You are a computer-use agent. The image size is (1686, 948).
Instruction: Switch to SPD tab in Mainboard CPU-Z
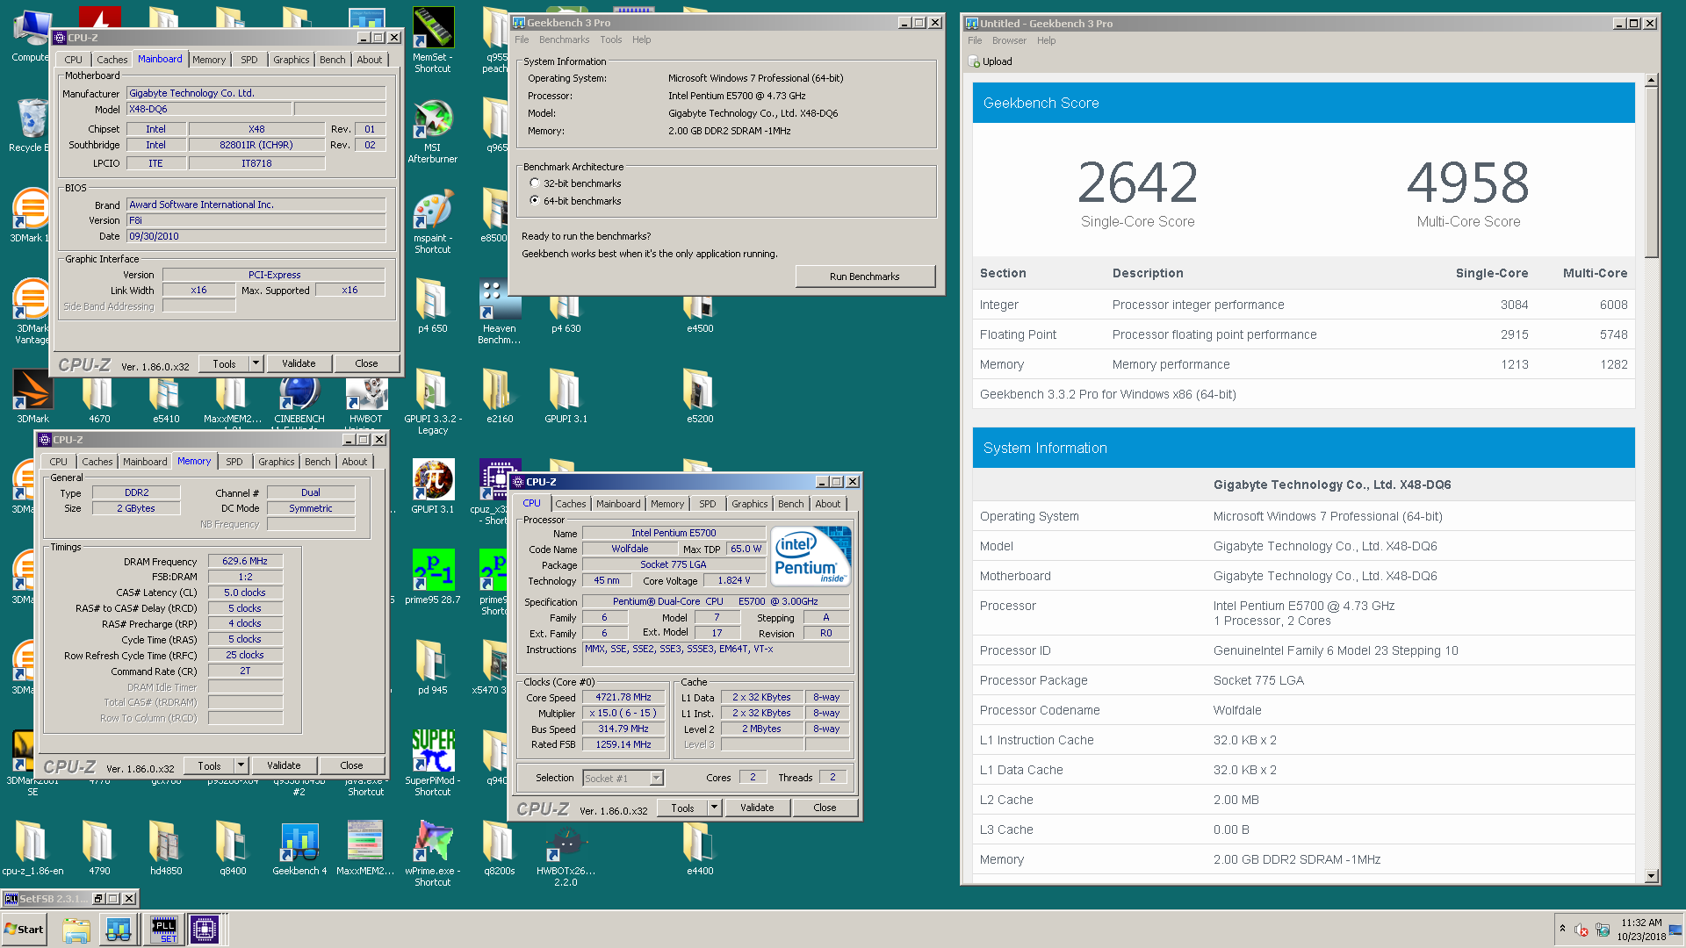pyautogui.click(x=249, y=60)
